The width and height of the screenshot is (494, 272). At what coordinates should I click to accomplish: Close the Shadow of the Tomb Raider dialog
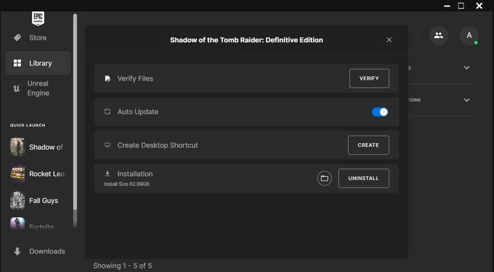pyautogui.click(x=389, y=40)
